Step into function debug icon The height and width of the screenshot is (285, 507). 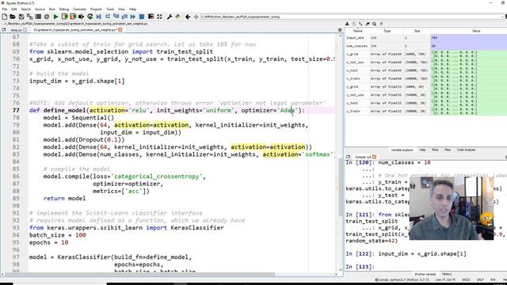point(116,17)
